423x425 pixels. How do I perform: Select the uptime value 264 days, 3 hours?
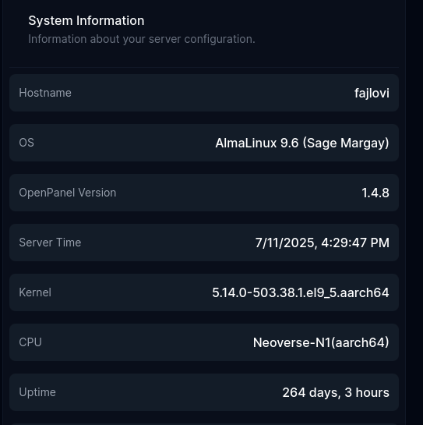336,393
